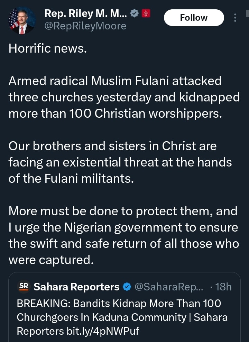The height and width of the screenshot is (342, 249).
Task: Open the Sahara Reporters account name
Action: point(76,287)
